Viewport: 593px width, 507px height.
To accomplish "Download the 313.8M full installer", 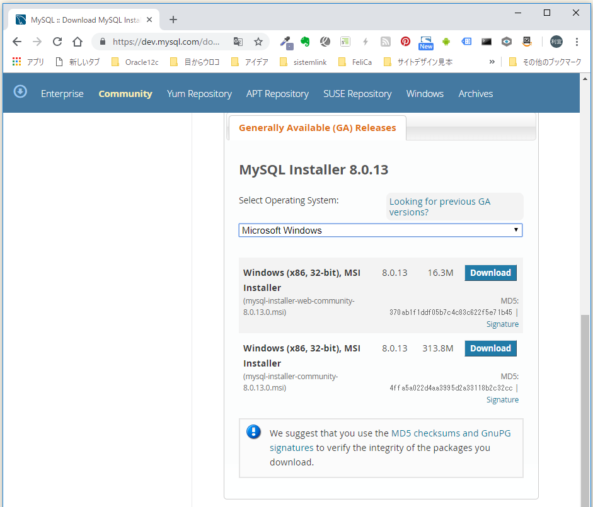I will click(490, 348).
